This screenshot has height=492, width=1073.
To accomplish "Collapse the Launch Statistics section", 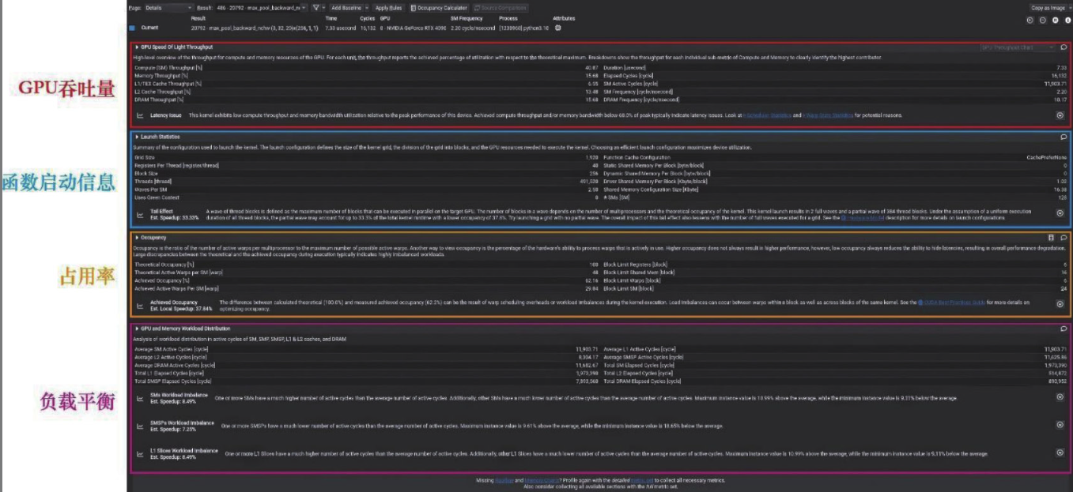I will coord(137,137).
